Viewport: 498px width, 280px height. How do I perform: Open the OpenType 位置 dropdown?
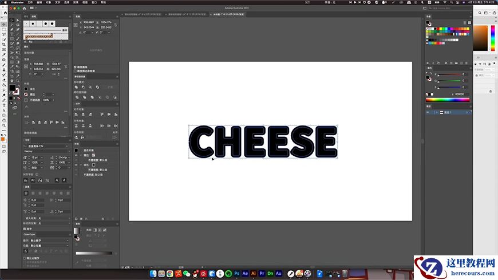tap(68, 245)
